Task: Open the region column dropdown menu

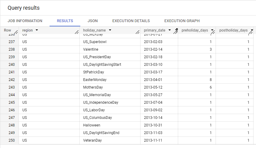Action: point(37,30)
